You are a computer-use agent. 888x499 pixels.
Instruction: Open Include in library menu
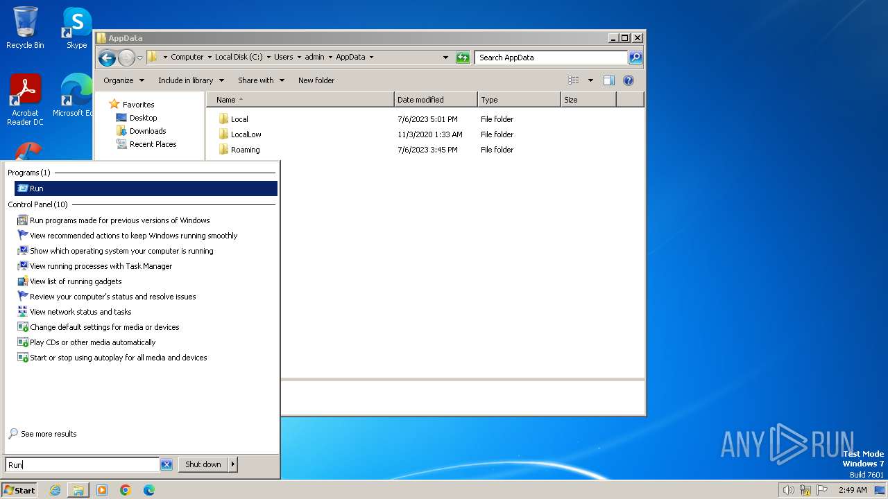pos(191,80)
